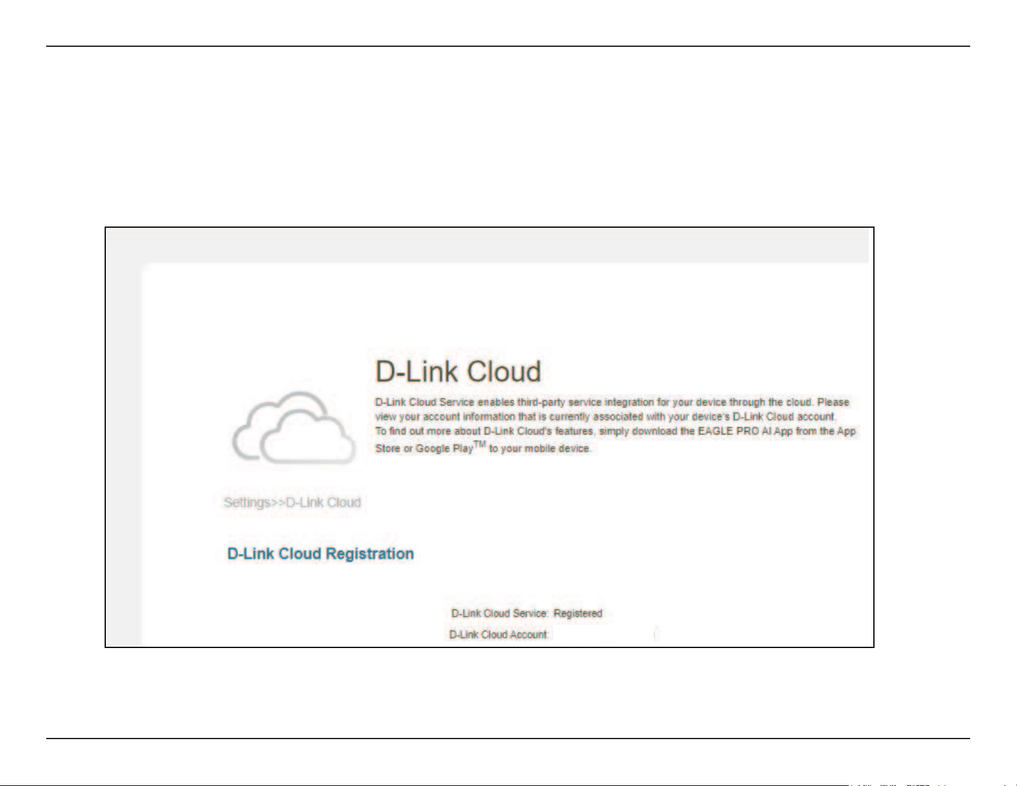Image resolution: width=1017 pixels, height=786 pixels.
Task: Click the D-Link Cloud Account label
Action: [x=499, y=635]
